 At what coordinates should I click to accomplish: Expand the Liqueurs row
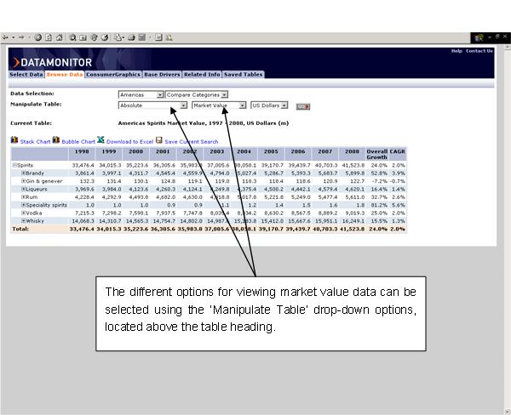click(x=24, y=189)
